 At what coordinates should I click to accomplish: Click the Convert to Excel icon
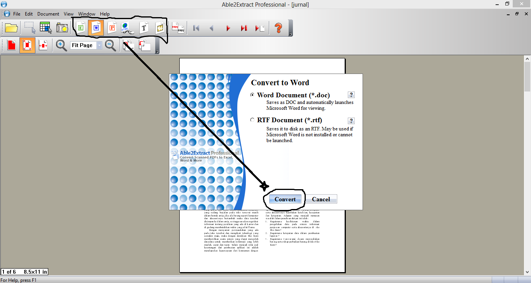pyautogui.click(x=81, y=28)
